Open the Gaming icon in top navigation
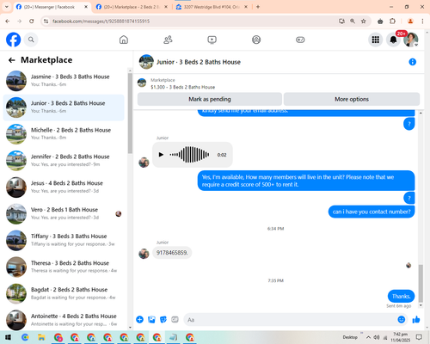This screenshot has width=430, height=344. pyautogui.click(x=300, y=40)
